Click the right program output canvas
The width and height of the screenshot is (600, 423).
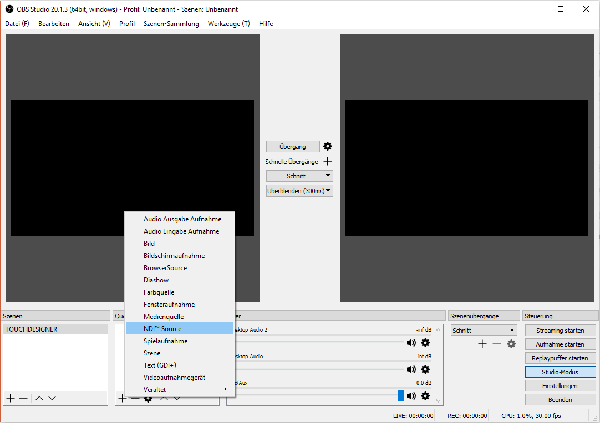pyautogui.click(x=467, y=168)
